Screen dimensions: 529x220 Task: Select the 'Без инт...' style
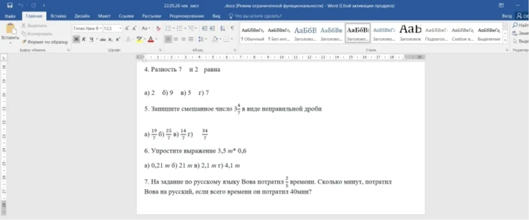point(279,33)
